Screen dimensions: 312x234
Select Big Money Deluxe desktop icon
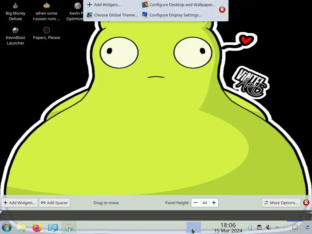pos(16,12)
